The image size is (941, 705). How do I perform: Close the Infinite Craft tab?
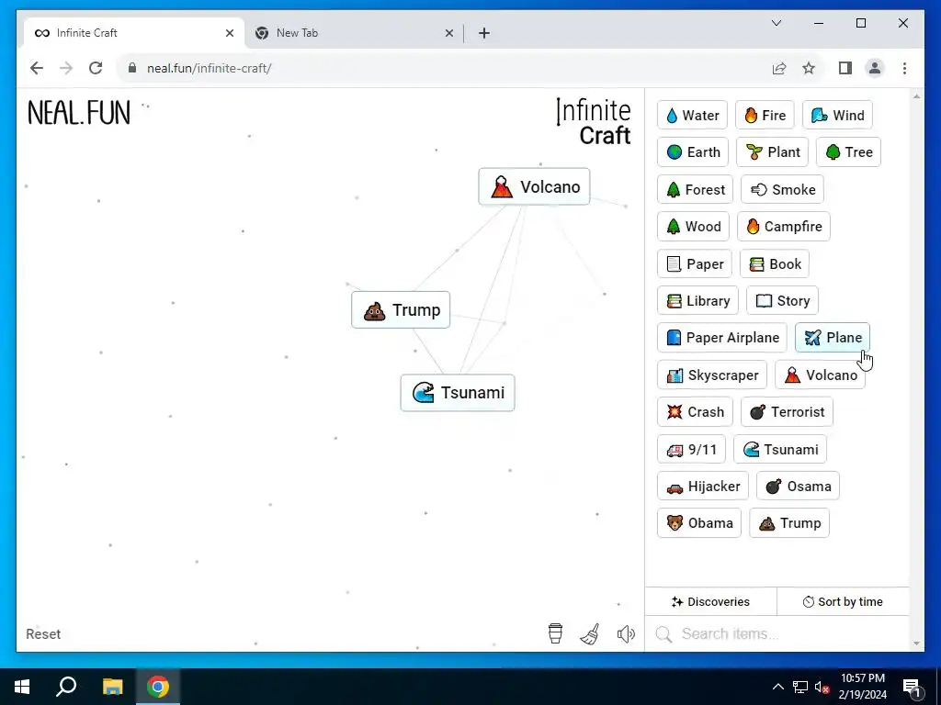[229, 34]
